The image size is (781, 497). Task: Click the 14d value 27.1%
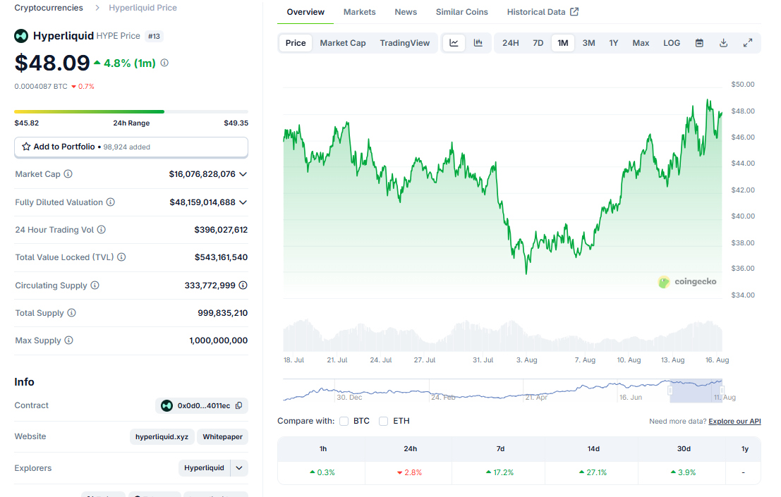coord(593,472)
